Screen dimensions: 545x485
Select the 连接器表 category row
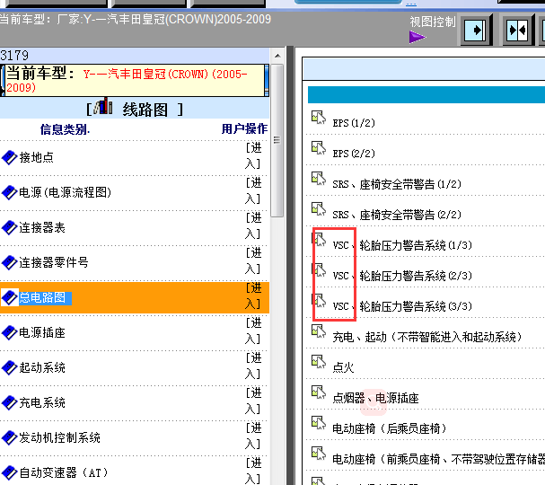point(135,228)
